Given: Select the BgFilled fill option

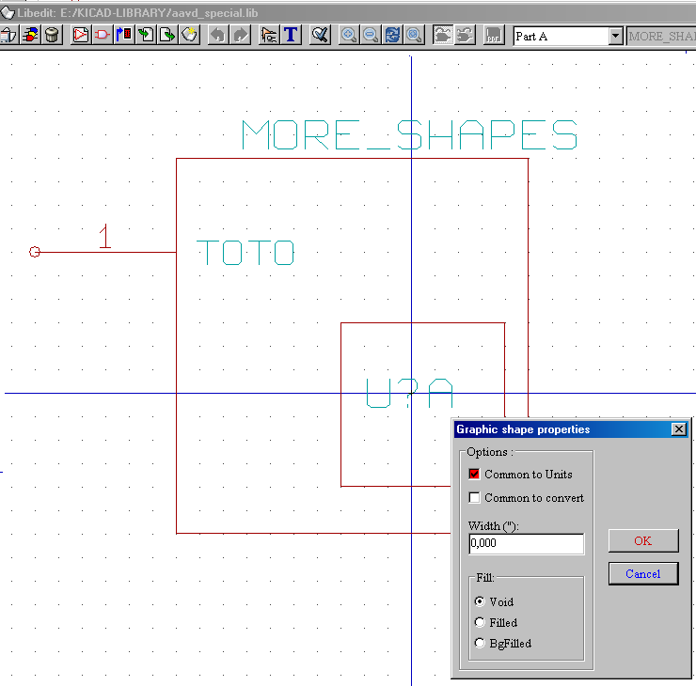Looking at the screenshot, I should [481, 644].
